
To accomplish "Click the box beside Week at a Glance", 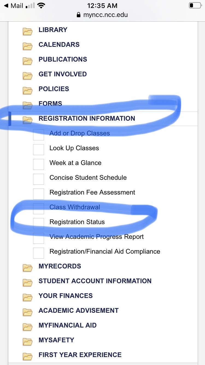I will pos(39,164).
